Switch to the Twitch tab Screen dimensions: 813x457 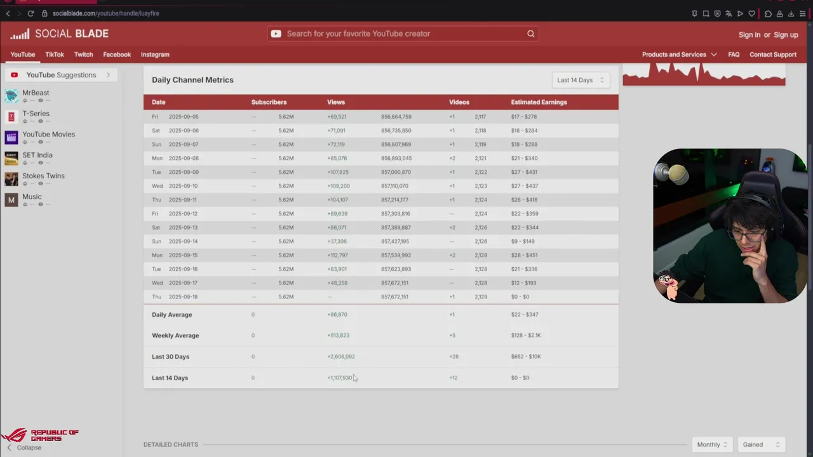point(83,55)
